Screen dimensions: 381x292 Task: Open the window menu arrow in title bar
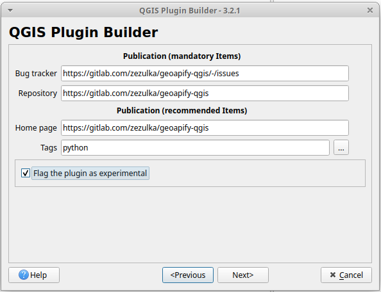pos(10,10)
